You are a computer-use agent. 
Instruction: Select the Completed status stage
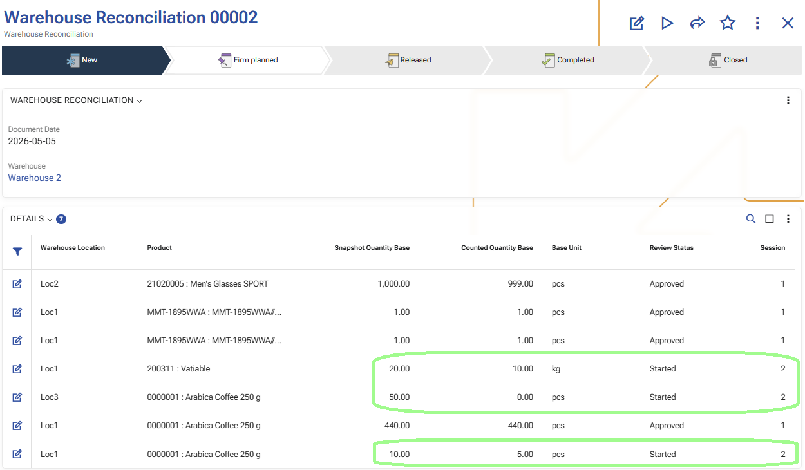[x=568, y=60]
